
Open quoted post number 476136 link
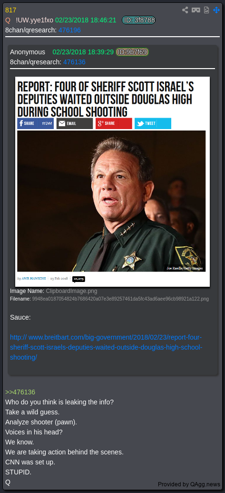(74, 62)
